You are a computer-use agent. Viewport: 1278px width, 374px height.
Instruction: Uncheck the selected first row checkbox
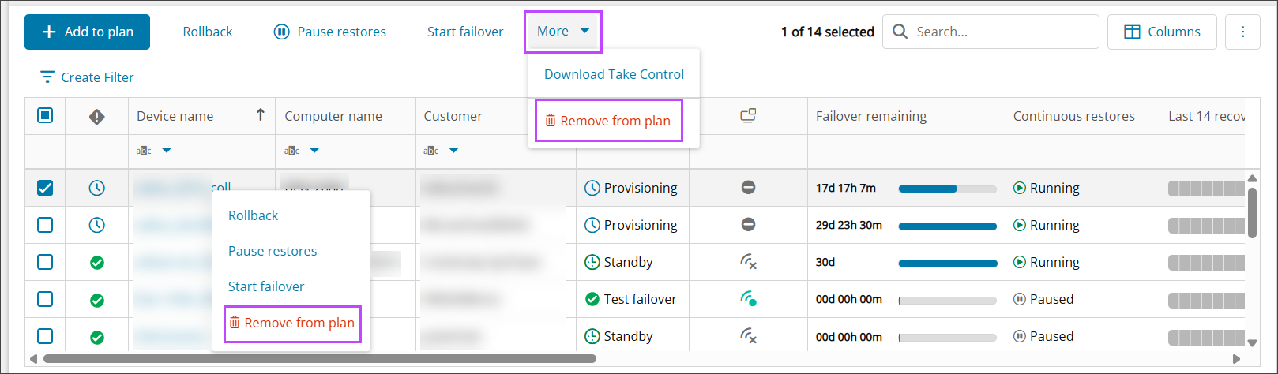pos(45,188)
